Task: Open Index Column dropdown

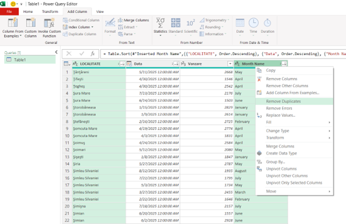Action: (x=78, y=27)
